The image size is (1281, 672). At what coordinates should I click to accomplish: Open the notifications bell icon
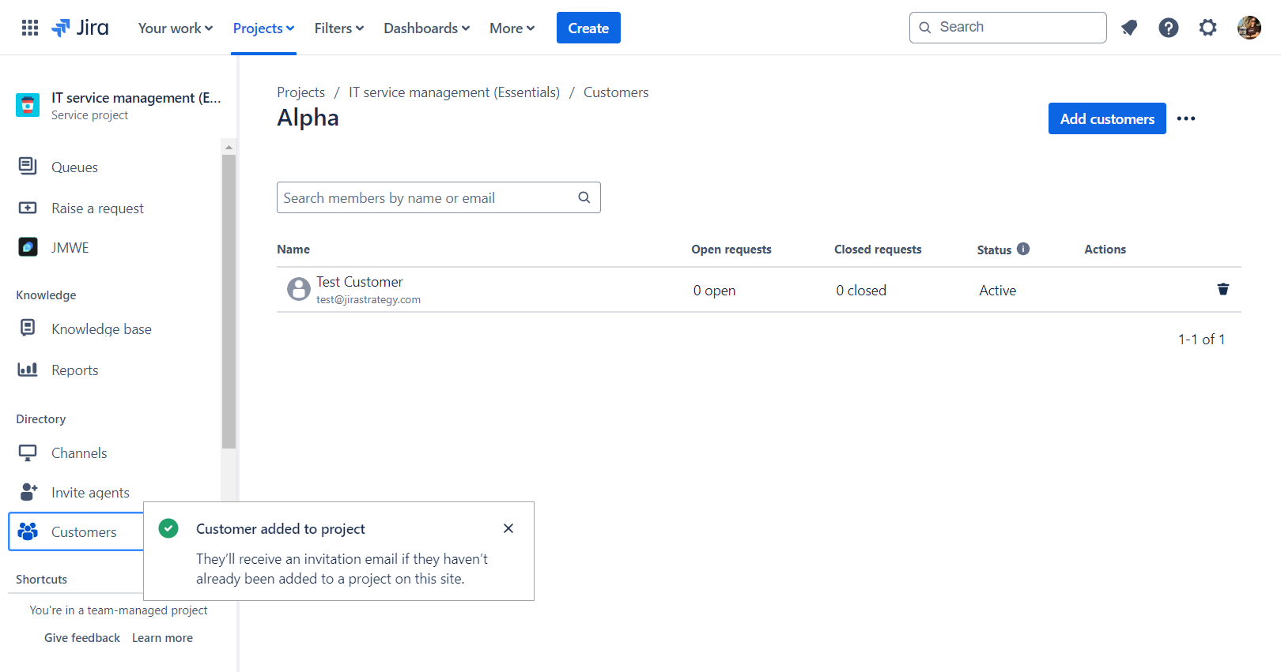(x=1129, y=27)
